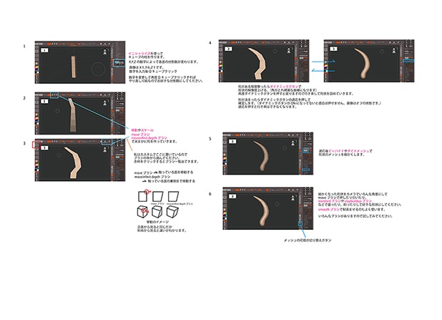This screenshot has width=442, height=320.
Task: Open the brush thumbnail in red box, screenshot 3
Action: click(36, 145)
